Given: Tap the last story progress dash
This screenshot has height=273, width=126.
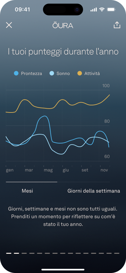Looking at the screenshot, I should point(117,253).
